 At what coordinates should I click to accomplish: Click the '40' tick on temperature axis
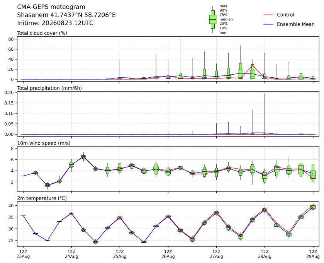click(11, 206)
